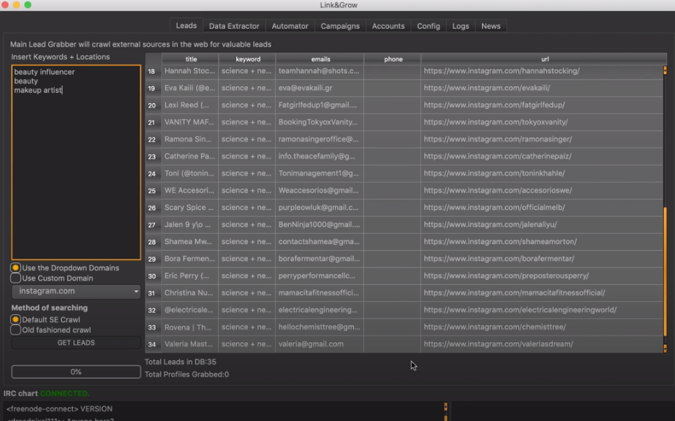This screenshot has height=421, width=675.
Task: Select the Valeria row's email cell valeria@gmail.com
Action: (320, 344)
